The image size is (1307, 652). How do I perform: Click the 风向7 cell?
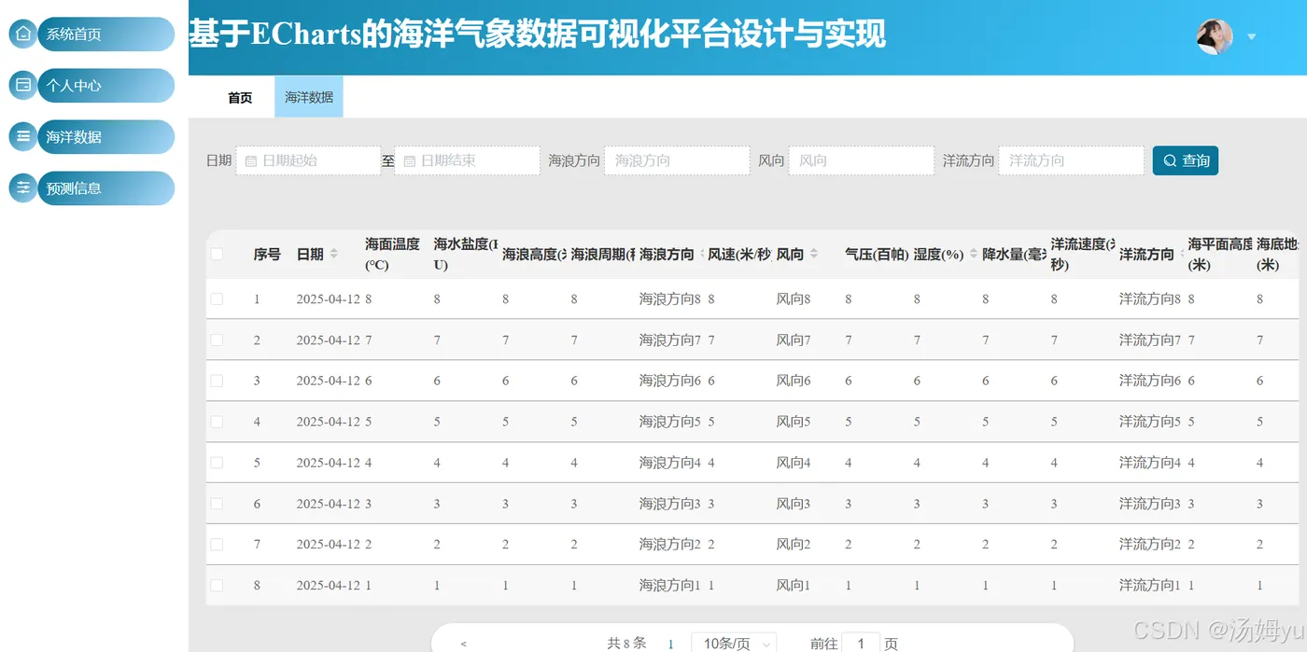pyautogui.click(x=794, y=340)
